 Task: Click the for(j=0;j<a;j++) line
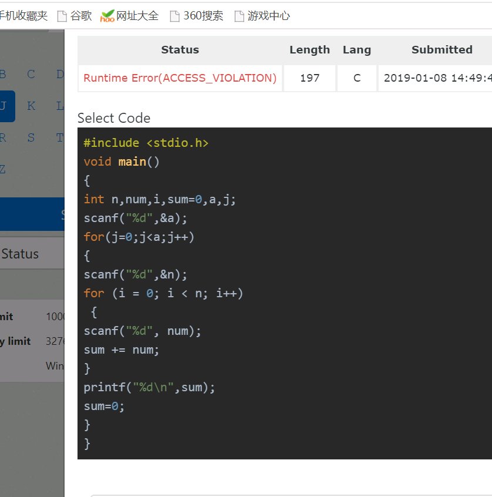tap(139, 237)
